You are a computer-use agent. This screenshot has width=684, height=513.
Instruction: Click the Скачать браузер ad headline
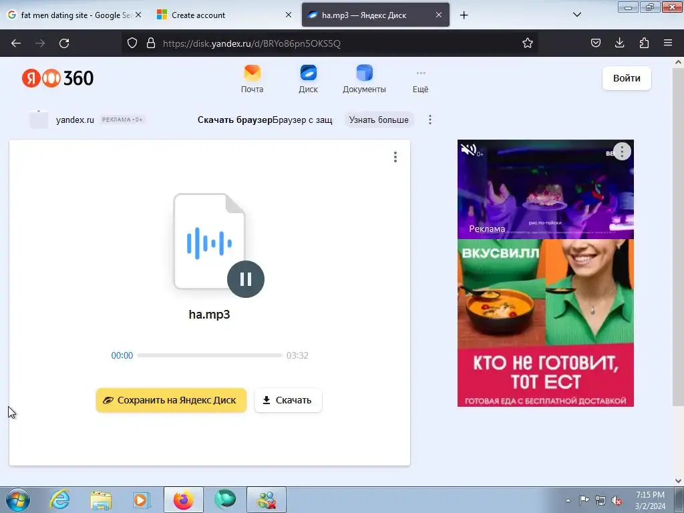[x=234, y=120]
